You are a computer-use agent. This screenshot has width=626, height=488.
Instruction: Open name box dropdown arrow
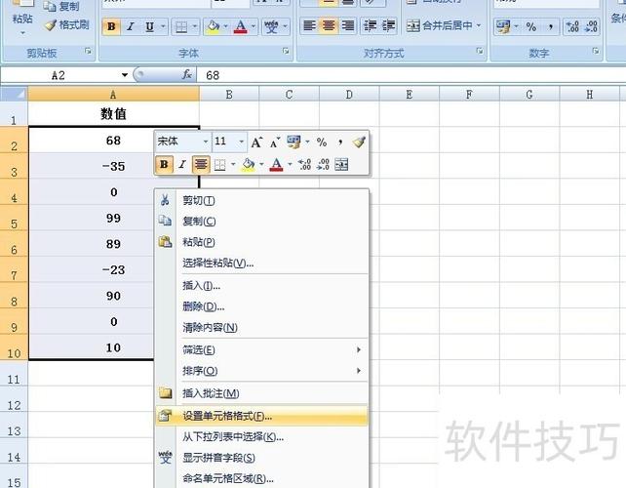[125, 75]
